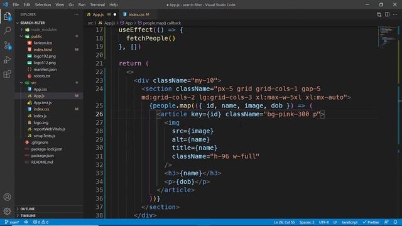Open manifest.json file
This screenshot has height=226, width=402.
[45, 70]
